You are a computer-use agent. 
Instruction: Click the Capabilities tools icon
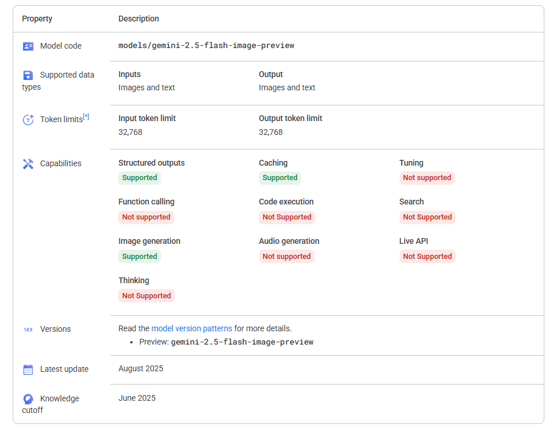click(x=28, y=164)
